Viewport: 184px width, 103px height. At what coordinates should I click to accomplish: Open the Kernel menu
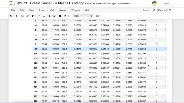coord(63,10)
